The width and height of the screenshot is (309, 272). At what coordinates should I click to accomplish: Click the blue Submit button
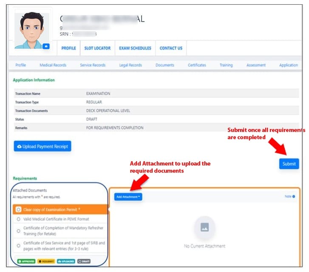[289, 164]
